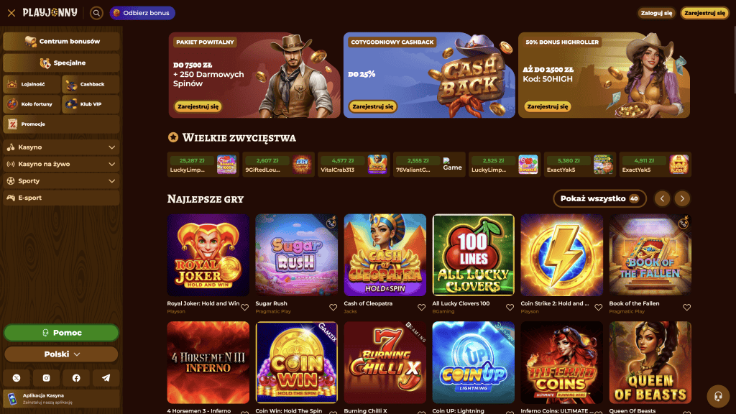
Task: Toggle favorite heart on Book of the Fallen
Action: click(x=686, y=308)
